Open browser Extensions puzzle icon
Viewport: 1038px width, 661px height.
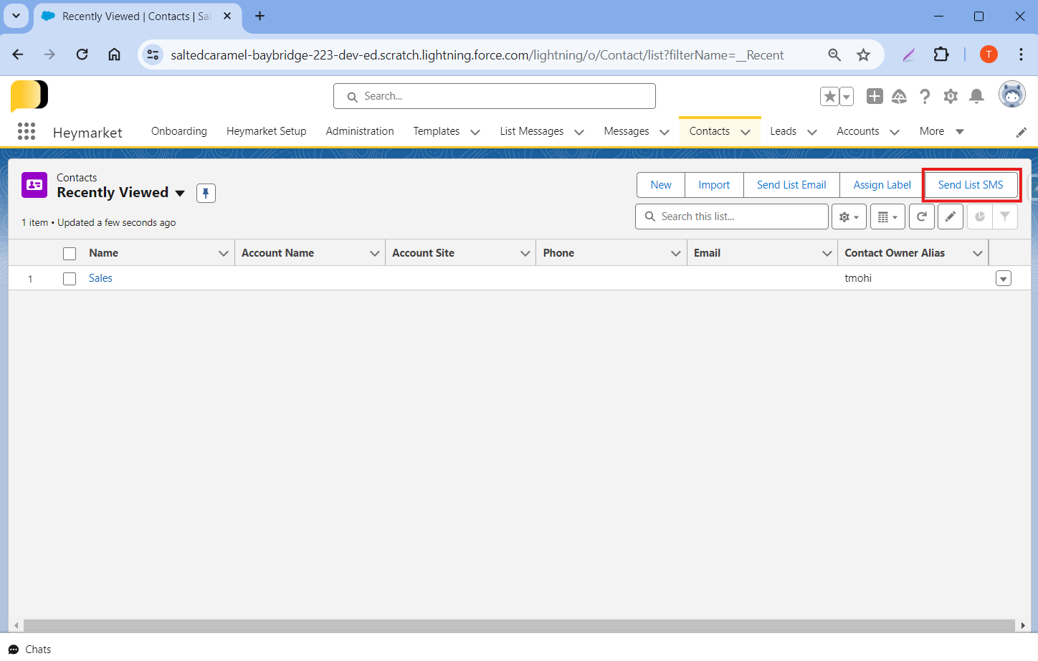click(x=941, y=54)
